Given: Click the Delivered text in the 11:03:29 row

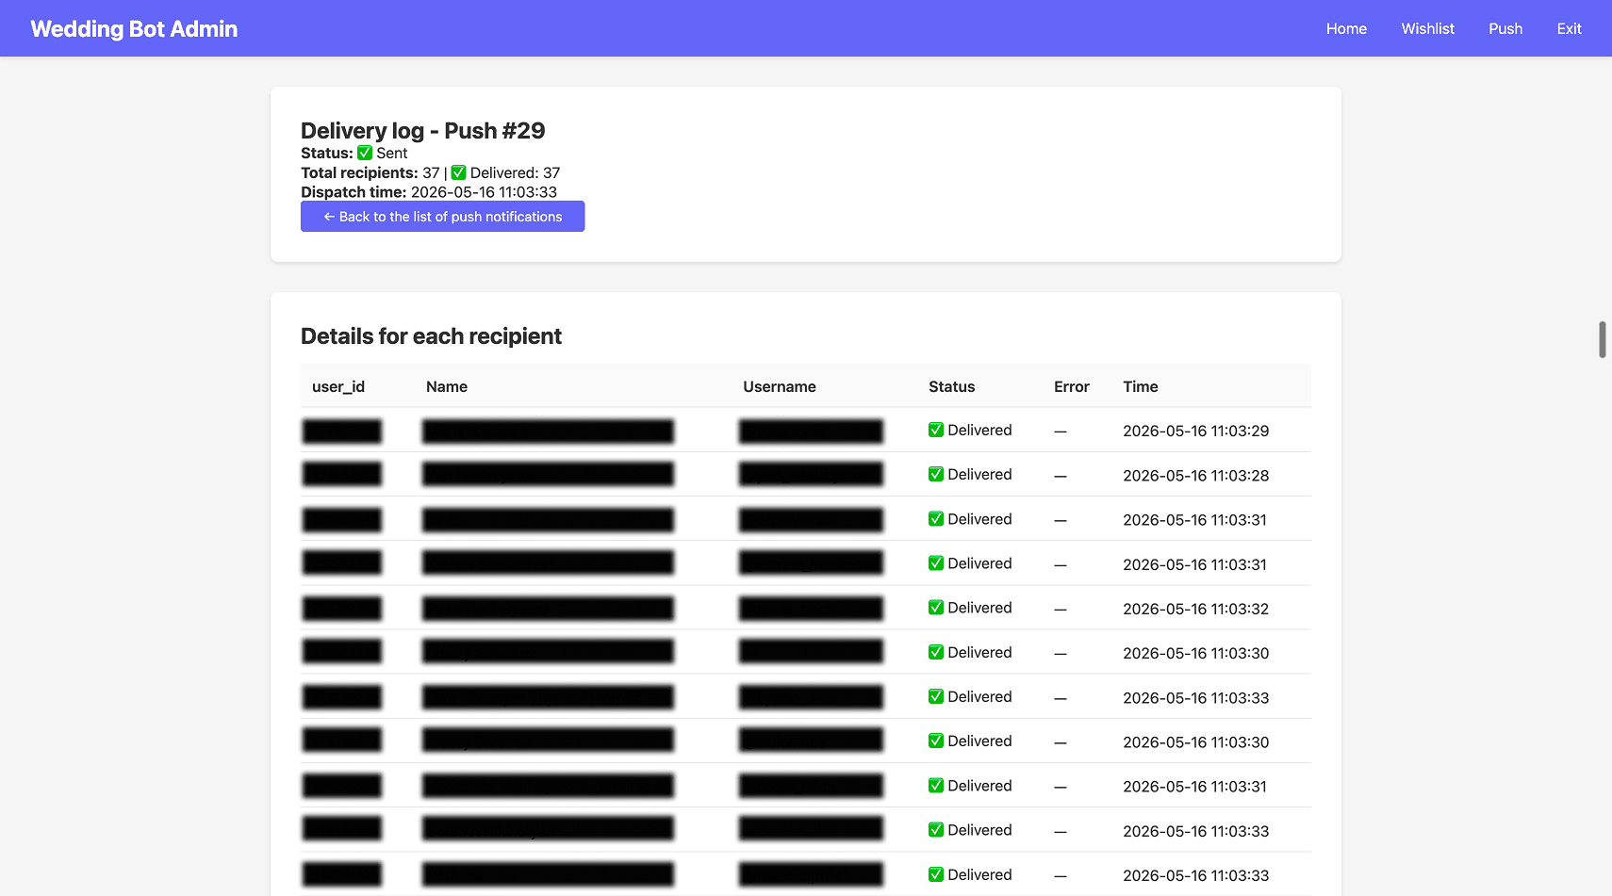Looking at the screenshot, I should (979, 430).
